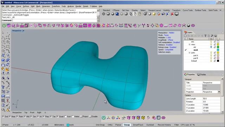
Task: Click the filter funnel icon in Layers toolbar
Action: [x=205, y=36]
